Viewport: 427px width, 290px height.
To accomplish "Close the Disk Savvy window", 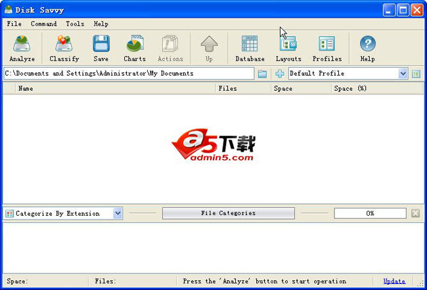I will tap(417, 11).
